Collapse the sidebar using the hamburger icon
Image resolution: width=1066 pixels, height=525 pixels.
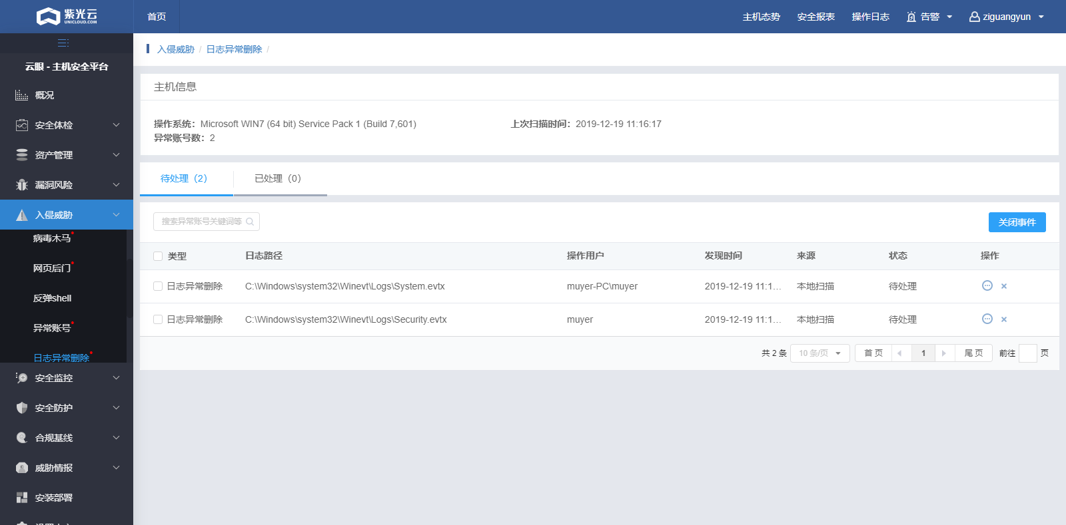[x=63, y=43]
